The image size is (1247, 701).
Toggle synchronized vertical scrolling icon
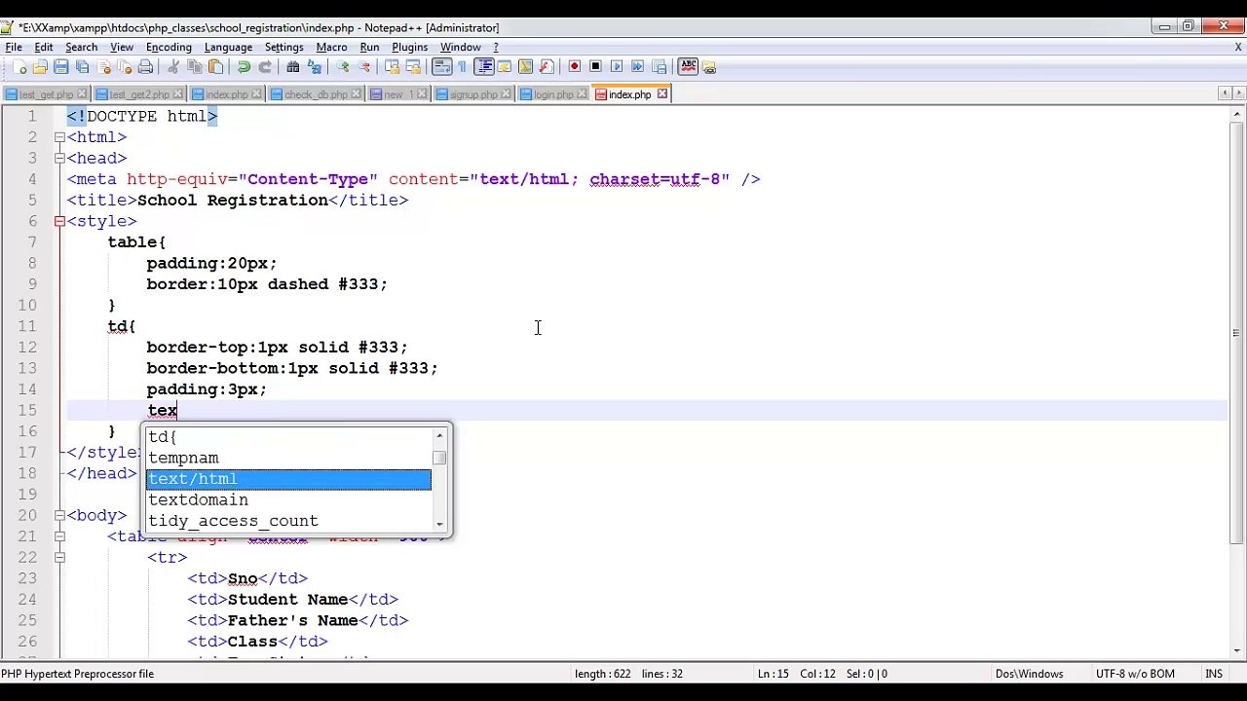(392, 67)
